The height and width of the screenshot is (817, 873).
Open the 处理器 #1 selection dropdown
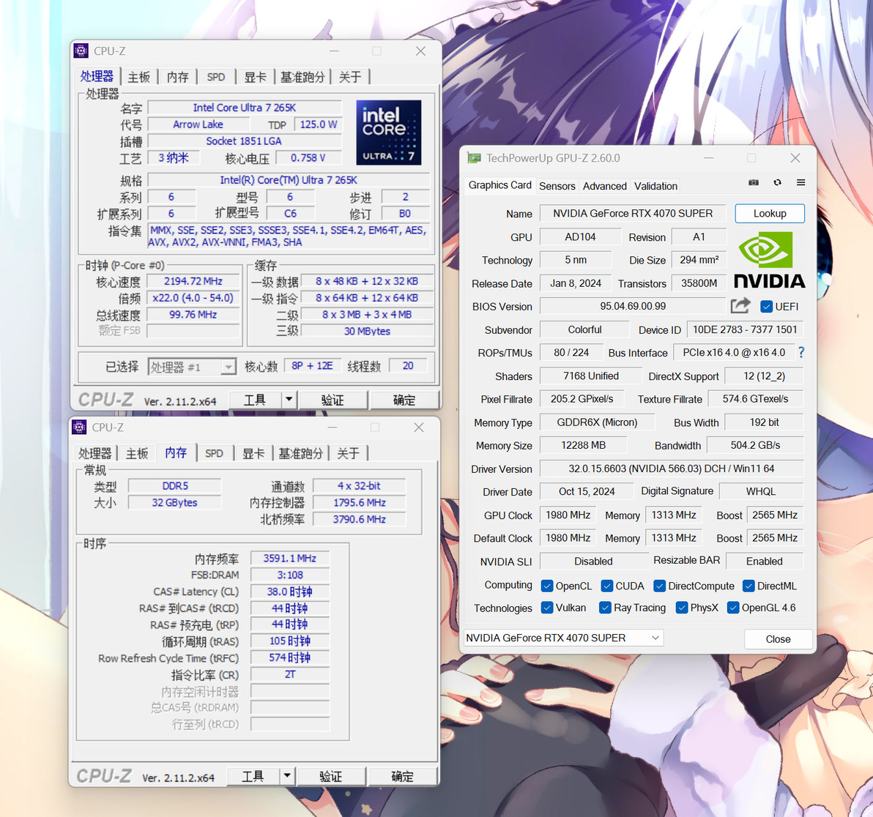coord(192,367)
